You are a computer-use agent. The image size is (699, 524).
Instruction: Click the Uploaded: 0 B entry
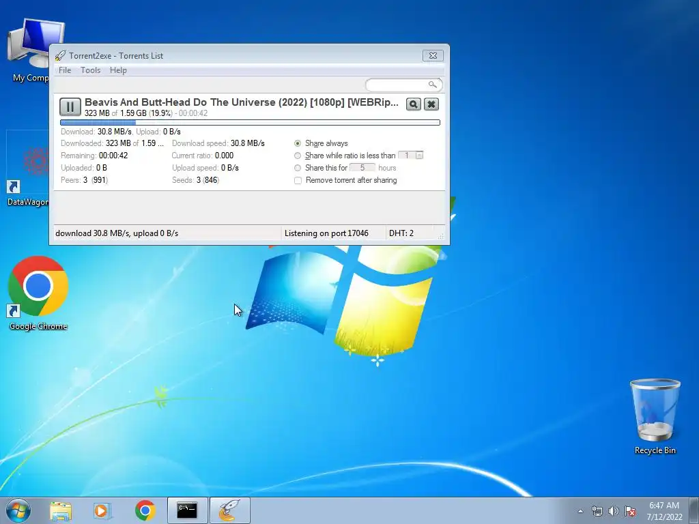click(x=84, y=168)
